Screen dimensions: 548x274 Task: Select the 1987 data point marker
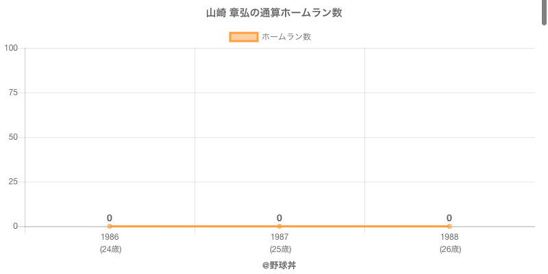(279, 226)
